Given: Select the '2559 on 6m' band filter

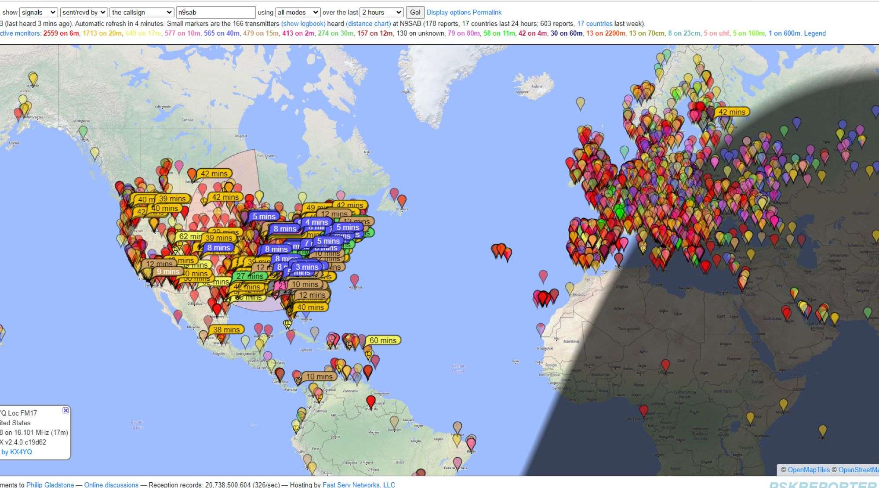Looking at the screenshot, I should click(61, 33).
